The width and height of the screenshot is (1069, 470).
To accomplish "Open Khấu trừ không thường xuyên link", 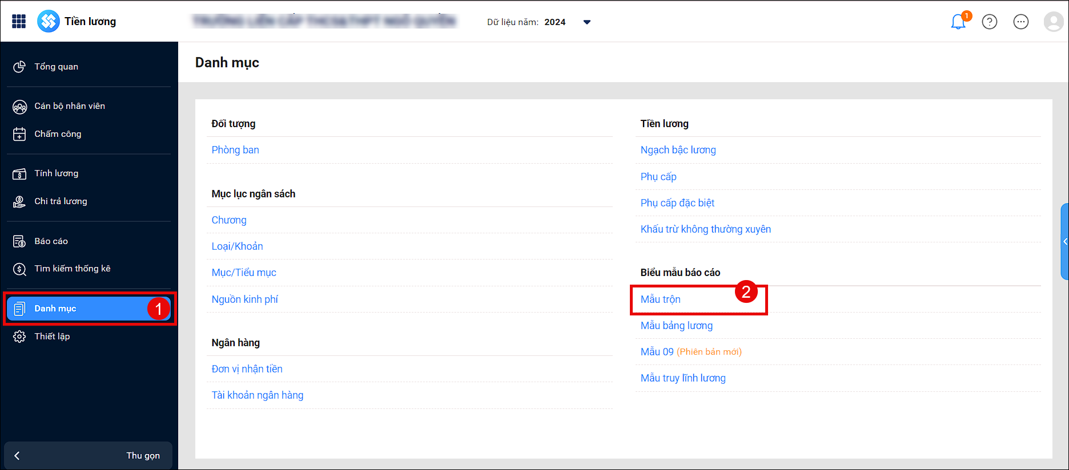I will point(705,229).
